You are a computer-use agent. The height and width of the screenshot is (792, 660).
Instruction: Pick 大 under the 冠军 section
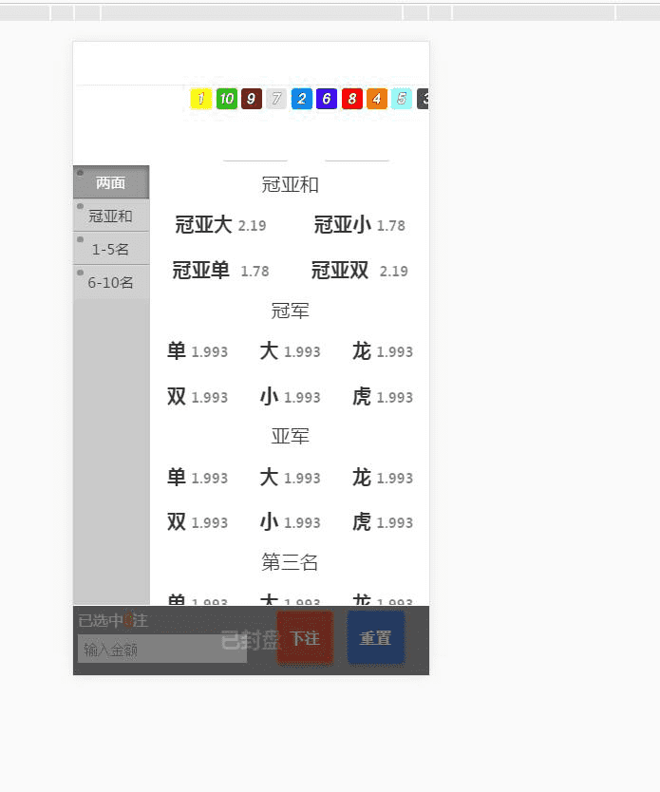click(290, 351)
